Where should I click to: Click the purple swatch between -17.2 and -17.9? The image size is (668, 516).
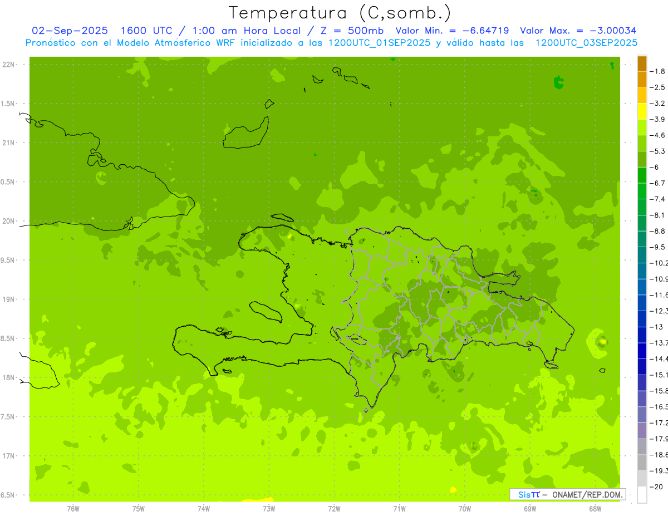[642, 431]
